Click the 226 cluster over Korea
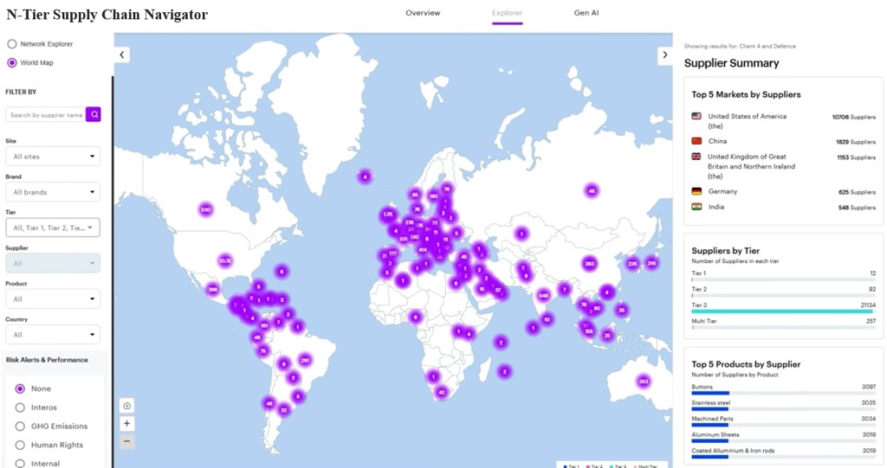The width and height of the screenshot is (887, 468). (632, 263)
